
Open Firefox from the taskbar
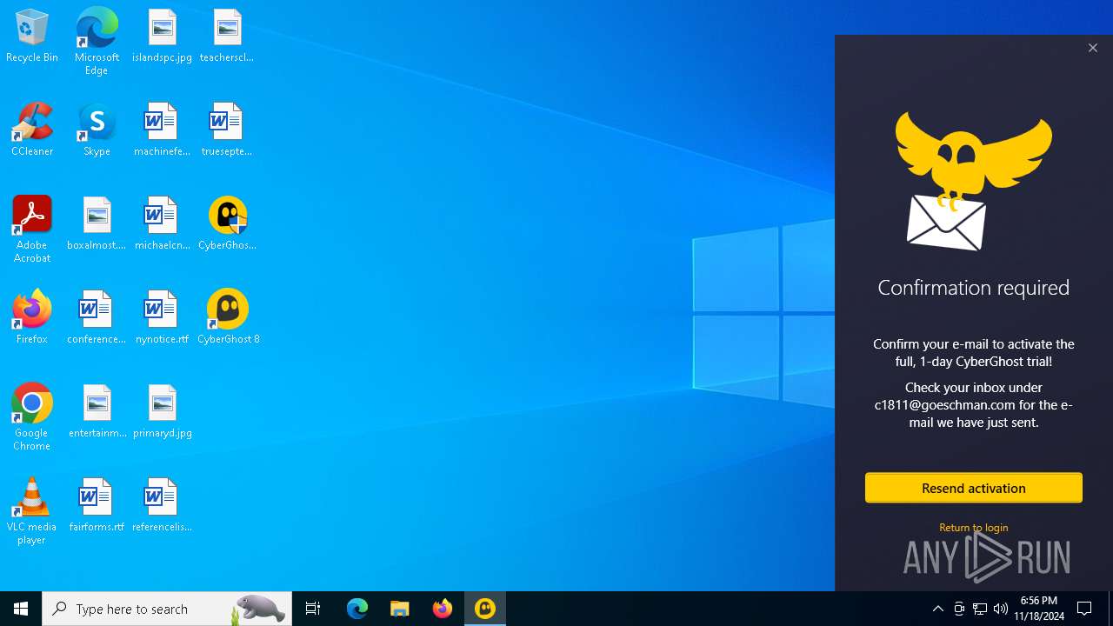pos(443,609)
